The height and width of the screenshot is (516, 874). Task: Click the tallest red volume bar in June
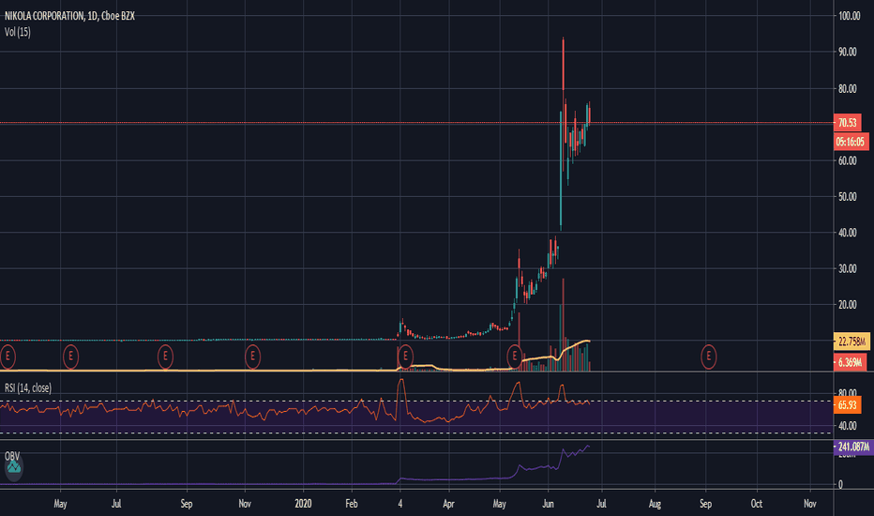[563, 325]
